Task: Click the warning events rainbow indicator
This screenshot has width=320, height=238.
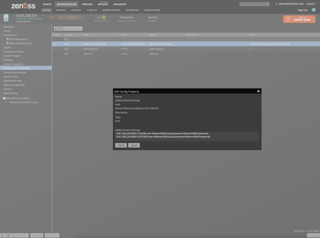Action: pyautogui.click(x=72, y=18)
